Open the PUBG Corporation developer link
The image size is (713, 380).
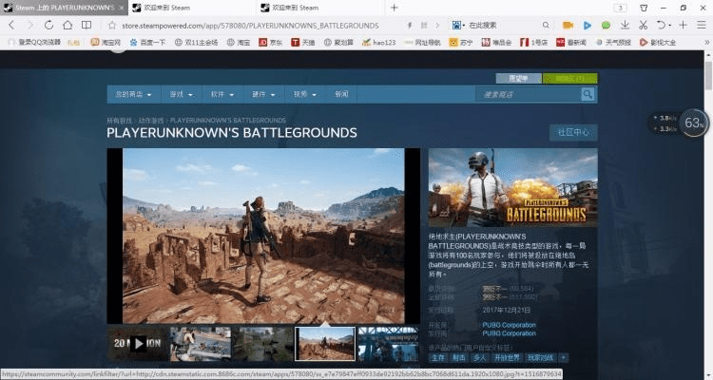(509, 326)
